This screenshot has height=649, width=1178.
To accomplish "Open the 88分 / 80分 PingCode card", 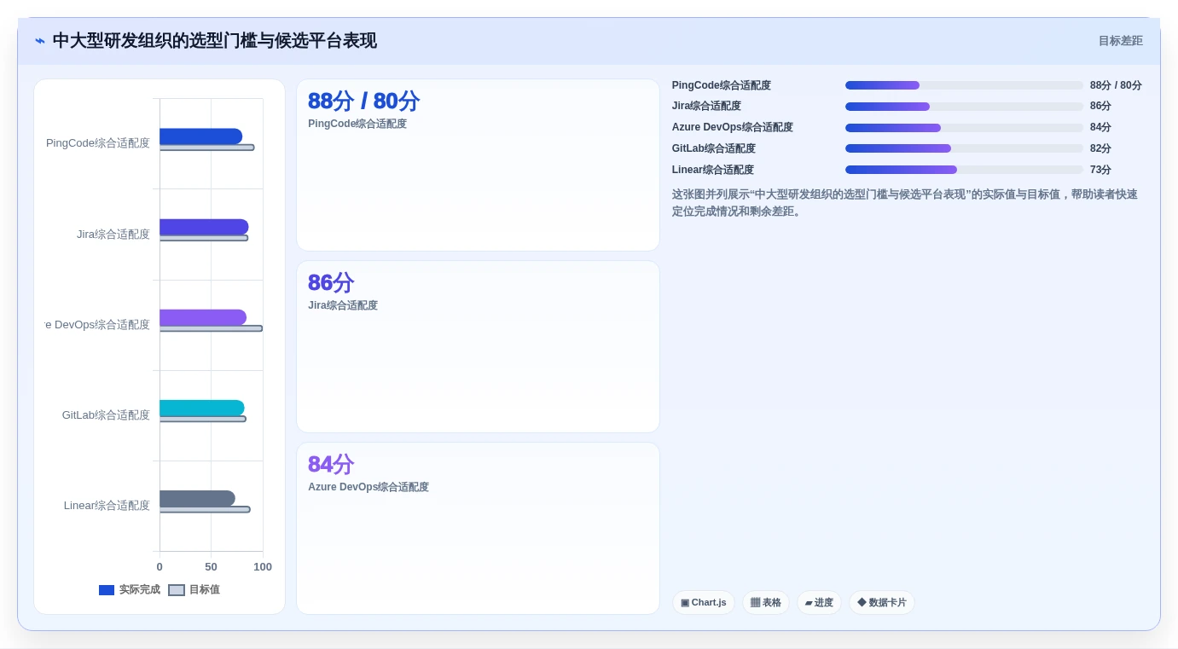I will click(478, 165).
